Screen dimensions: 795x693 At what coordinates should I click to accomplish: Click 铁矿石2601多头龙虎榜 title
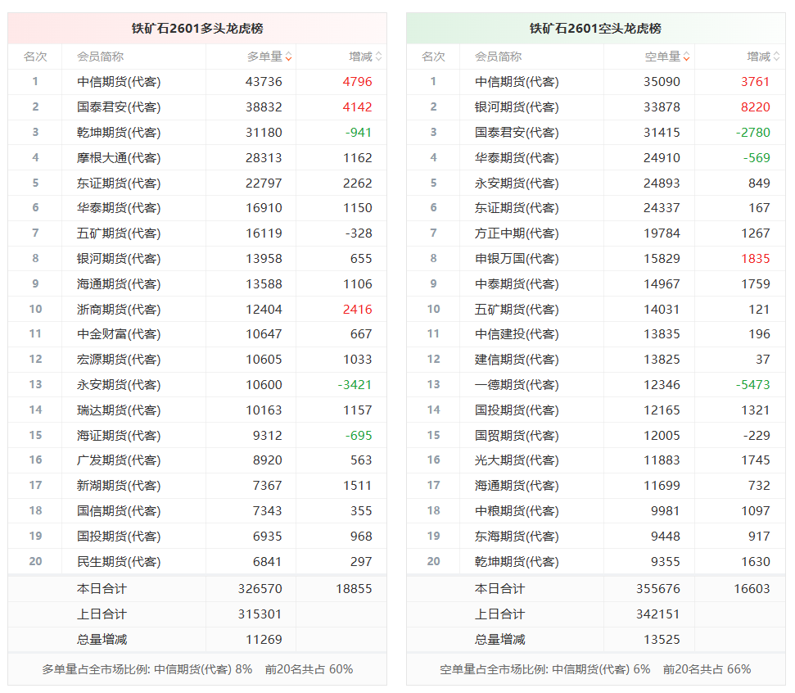[197, 29]
